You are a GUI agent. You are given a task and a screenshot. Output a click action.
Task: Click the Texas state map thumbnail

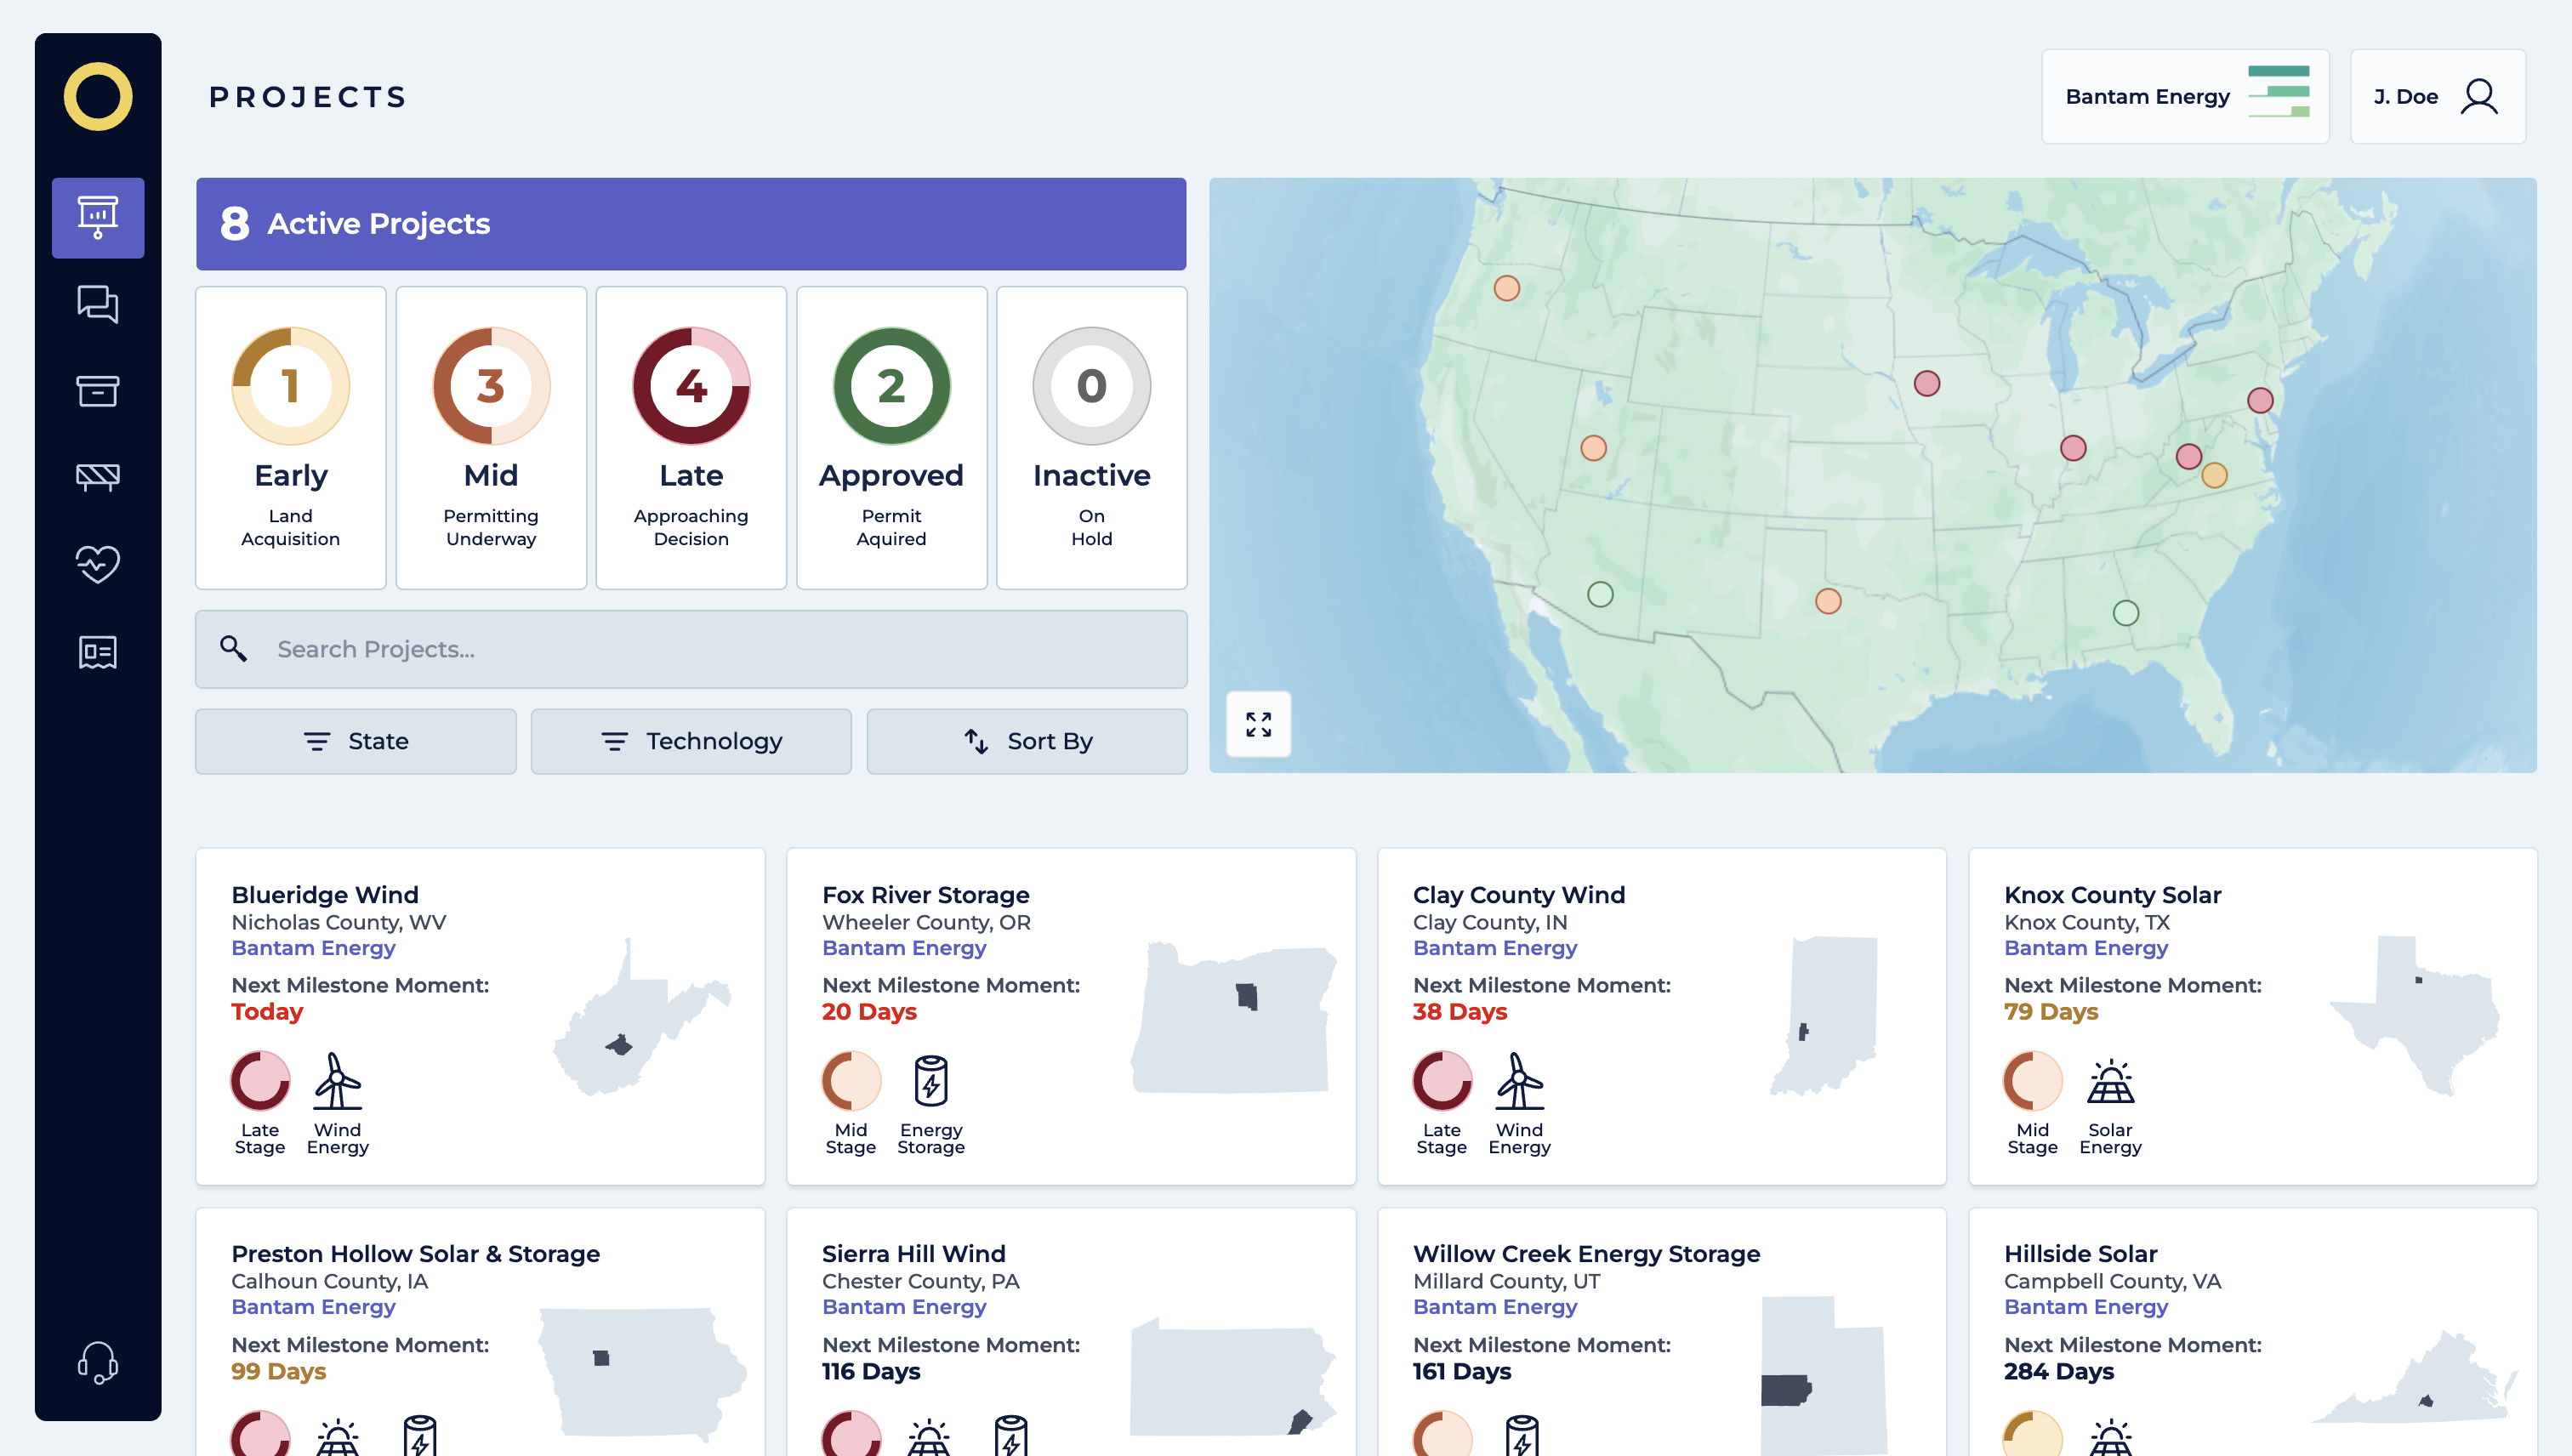tap(2415, 1017)
